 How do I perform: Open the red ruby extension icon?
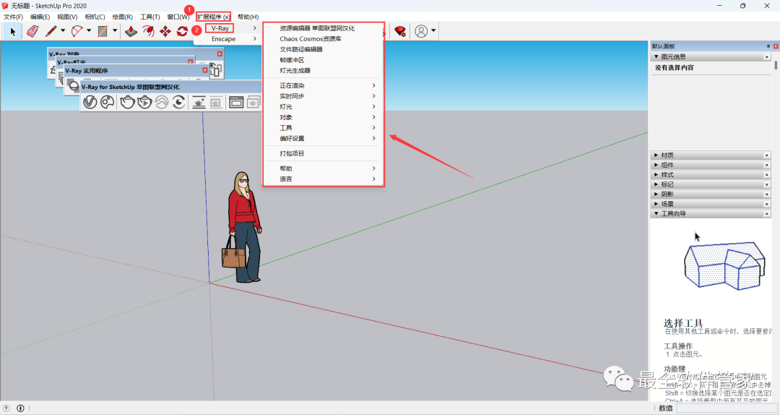(x=400, y=31)
